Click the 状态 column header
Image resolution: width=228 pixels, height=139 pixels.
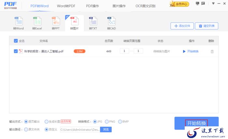pyautogui.click(x=161, y=41)
